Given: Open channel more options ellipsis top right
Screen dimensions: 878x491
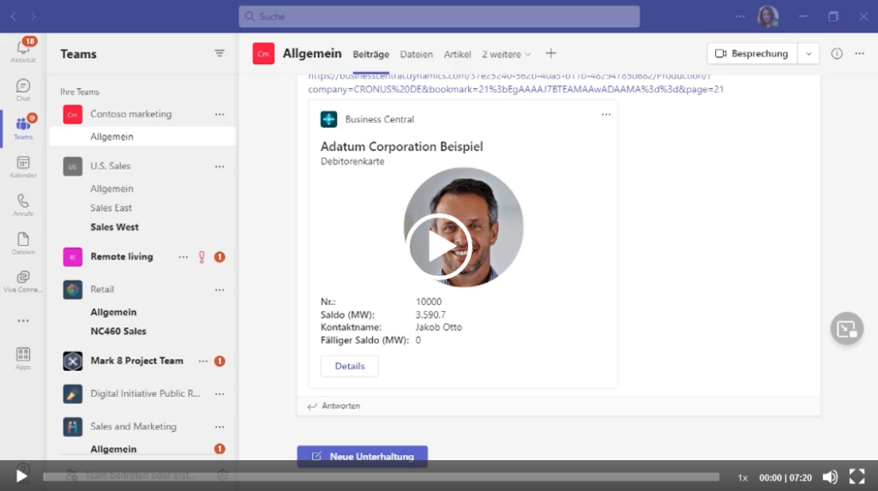Looking at the screenshot, I should pyautogui.click(x=859, y=53).
